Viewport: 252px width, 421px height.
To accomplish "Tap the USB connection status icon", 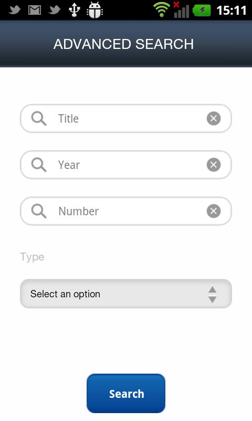I will click(x=74, y=10).
